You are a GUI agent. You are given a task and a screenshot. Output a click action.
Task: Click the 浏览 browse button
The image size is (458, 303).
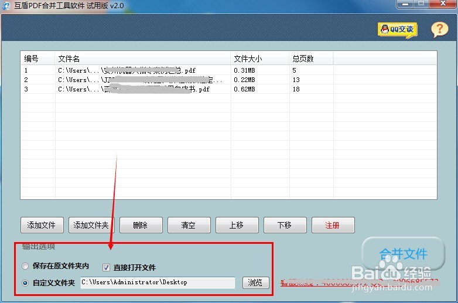(255, 282)
